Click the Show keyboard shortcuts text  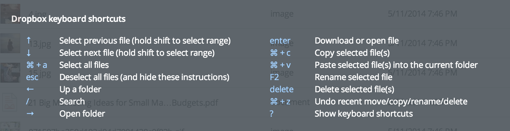coord(364,114)
